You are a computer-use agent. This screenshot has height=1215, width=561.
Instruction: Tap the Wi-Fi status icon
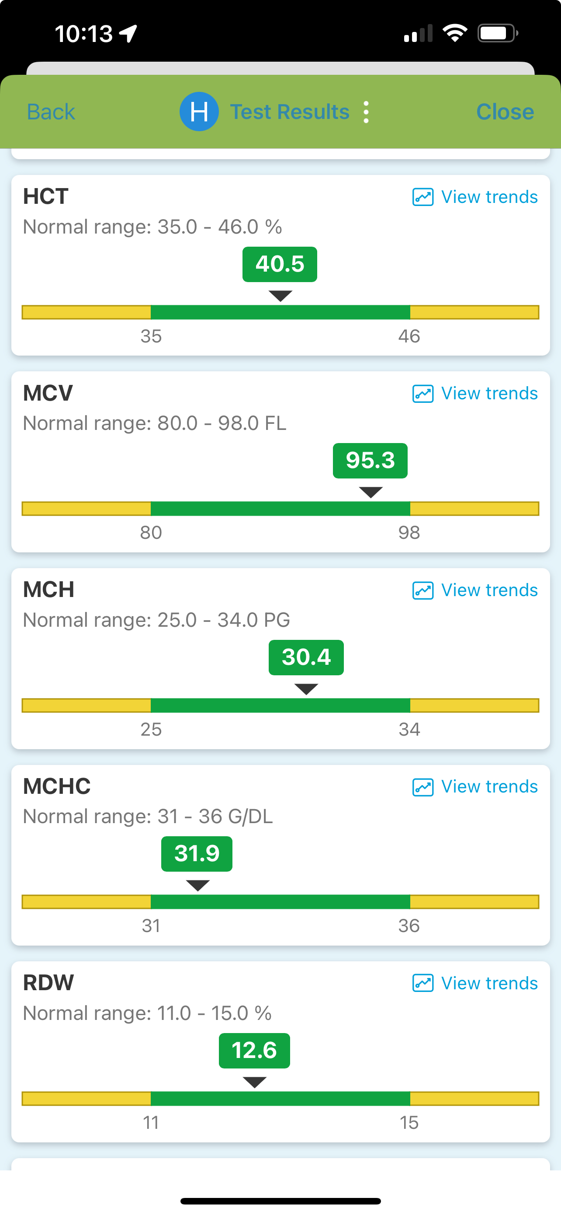(x=454, y=34)
